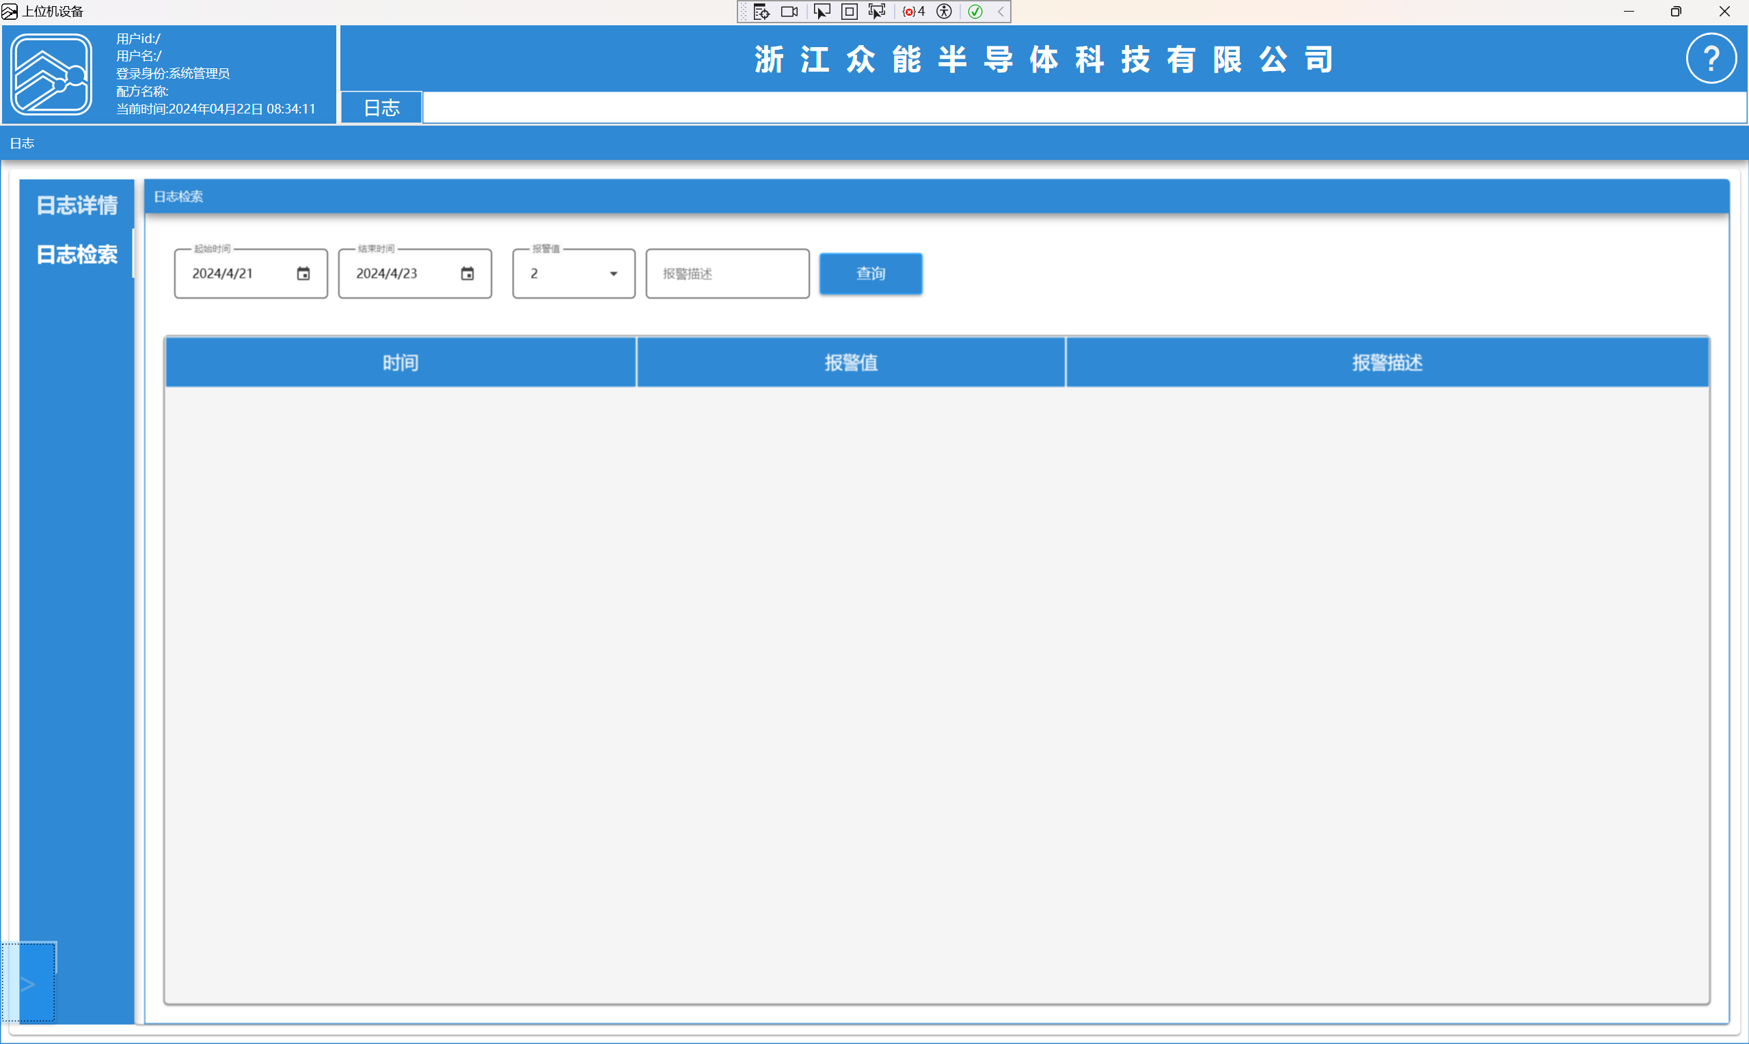Click the 日志检索 panel title
Screen dimensions: 1749x1044
pos(178,197)
